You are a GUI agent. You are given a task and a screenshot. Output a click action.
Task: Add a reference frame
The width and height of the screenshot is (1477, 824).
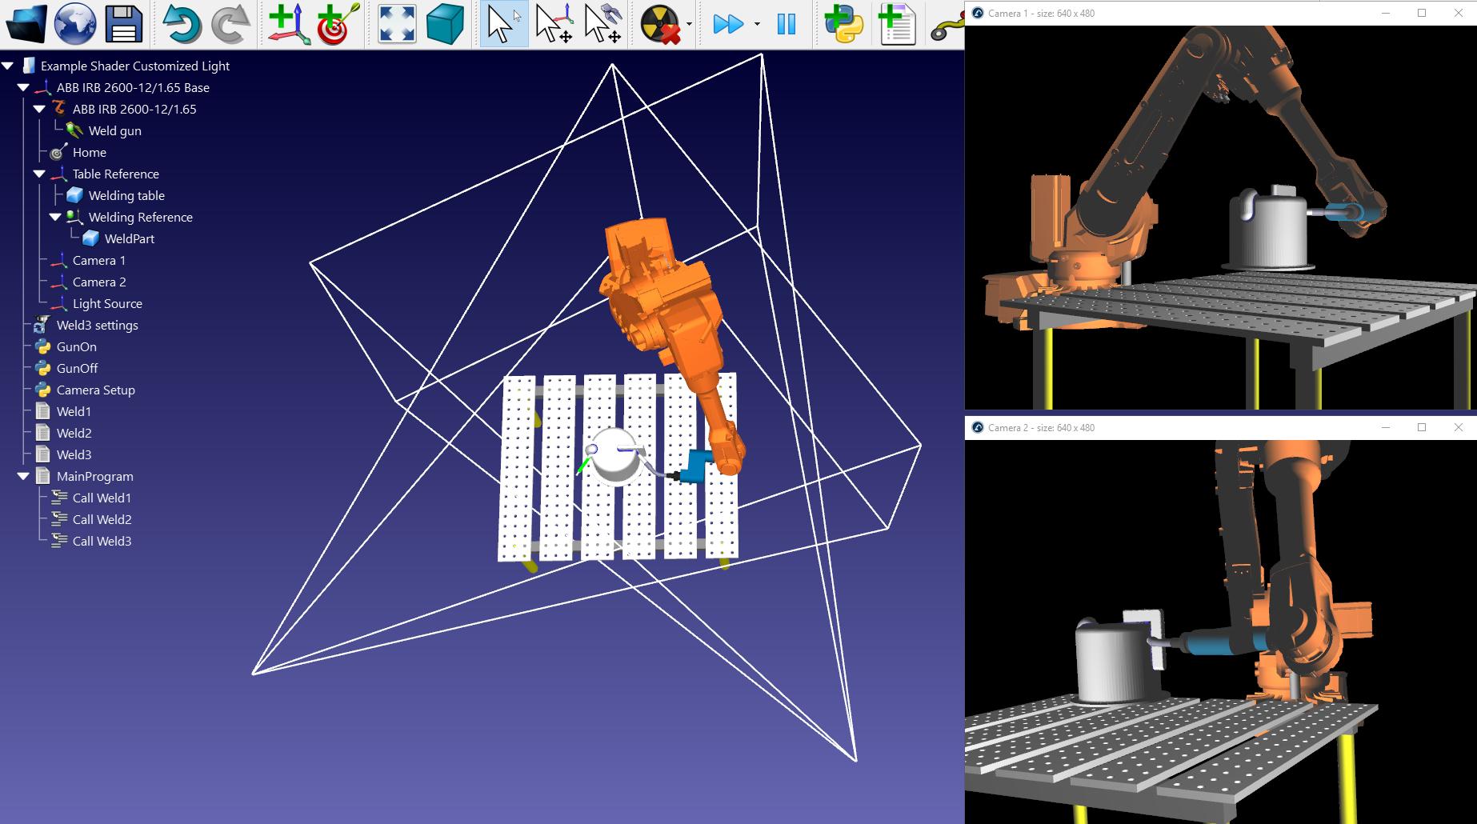pos(288,24)
